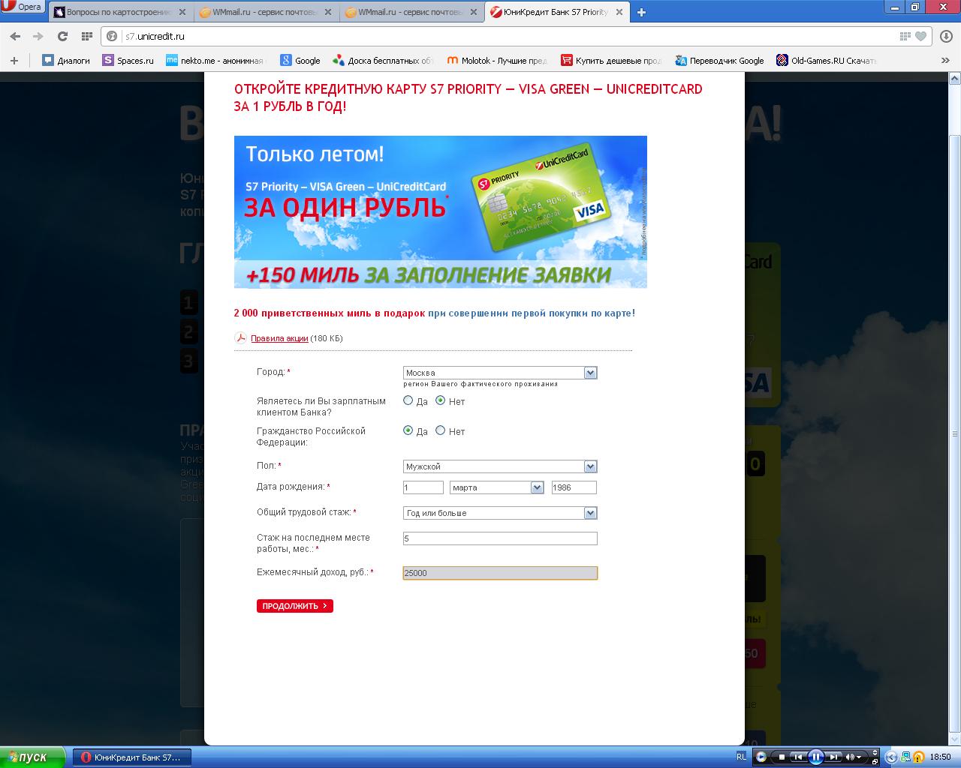Open the 'Переводчик Google' bookmark
961x768 pixels.
coord(719,61)
